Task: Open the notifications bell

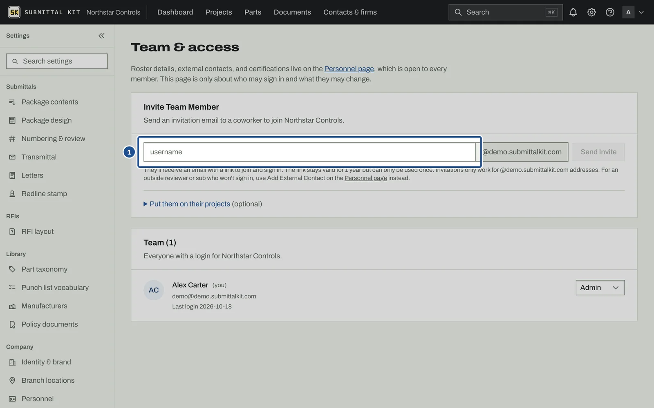Action: [x=573, y=12]
